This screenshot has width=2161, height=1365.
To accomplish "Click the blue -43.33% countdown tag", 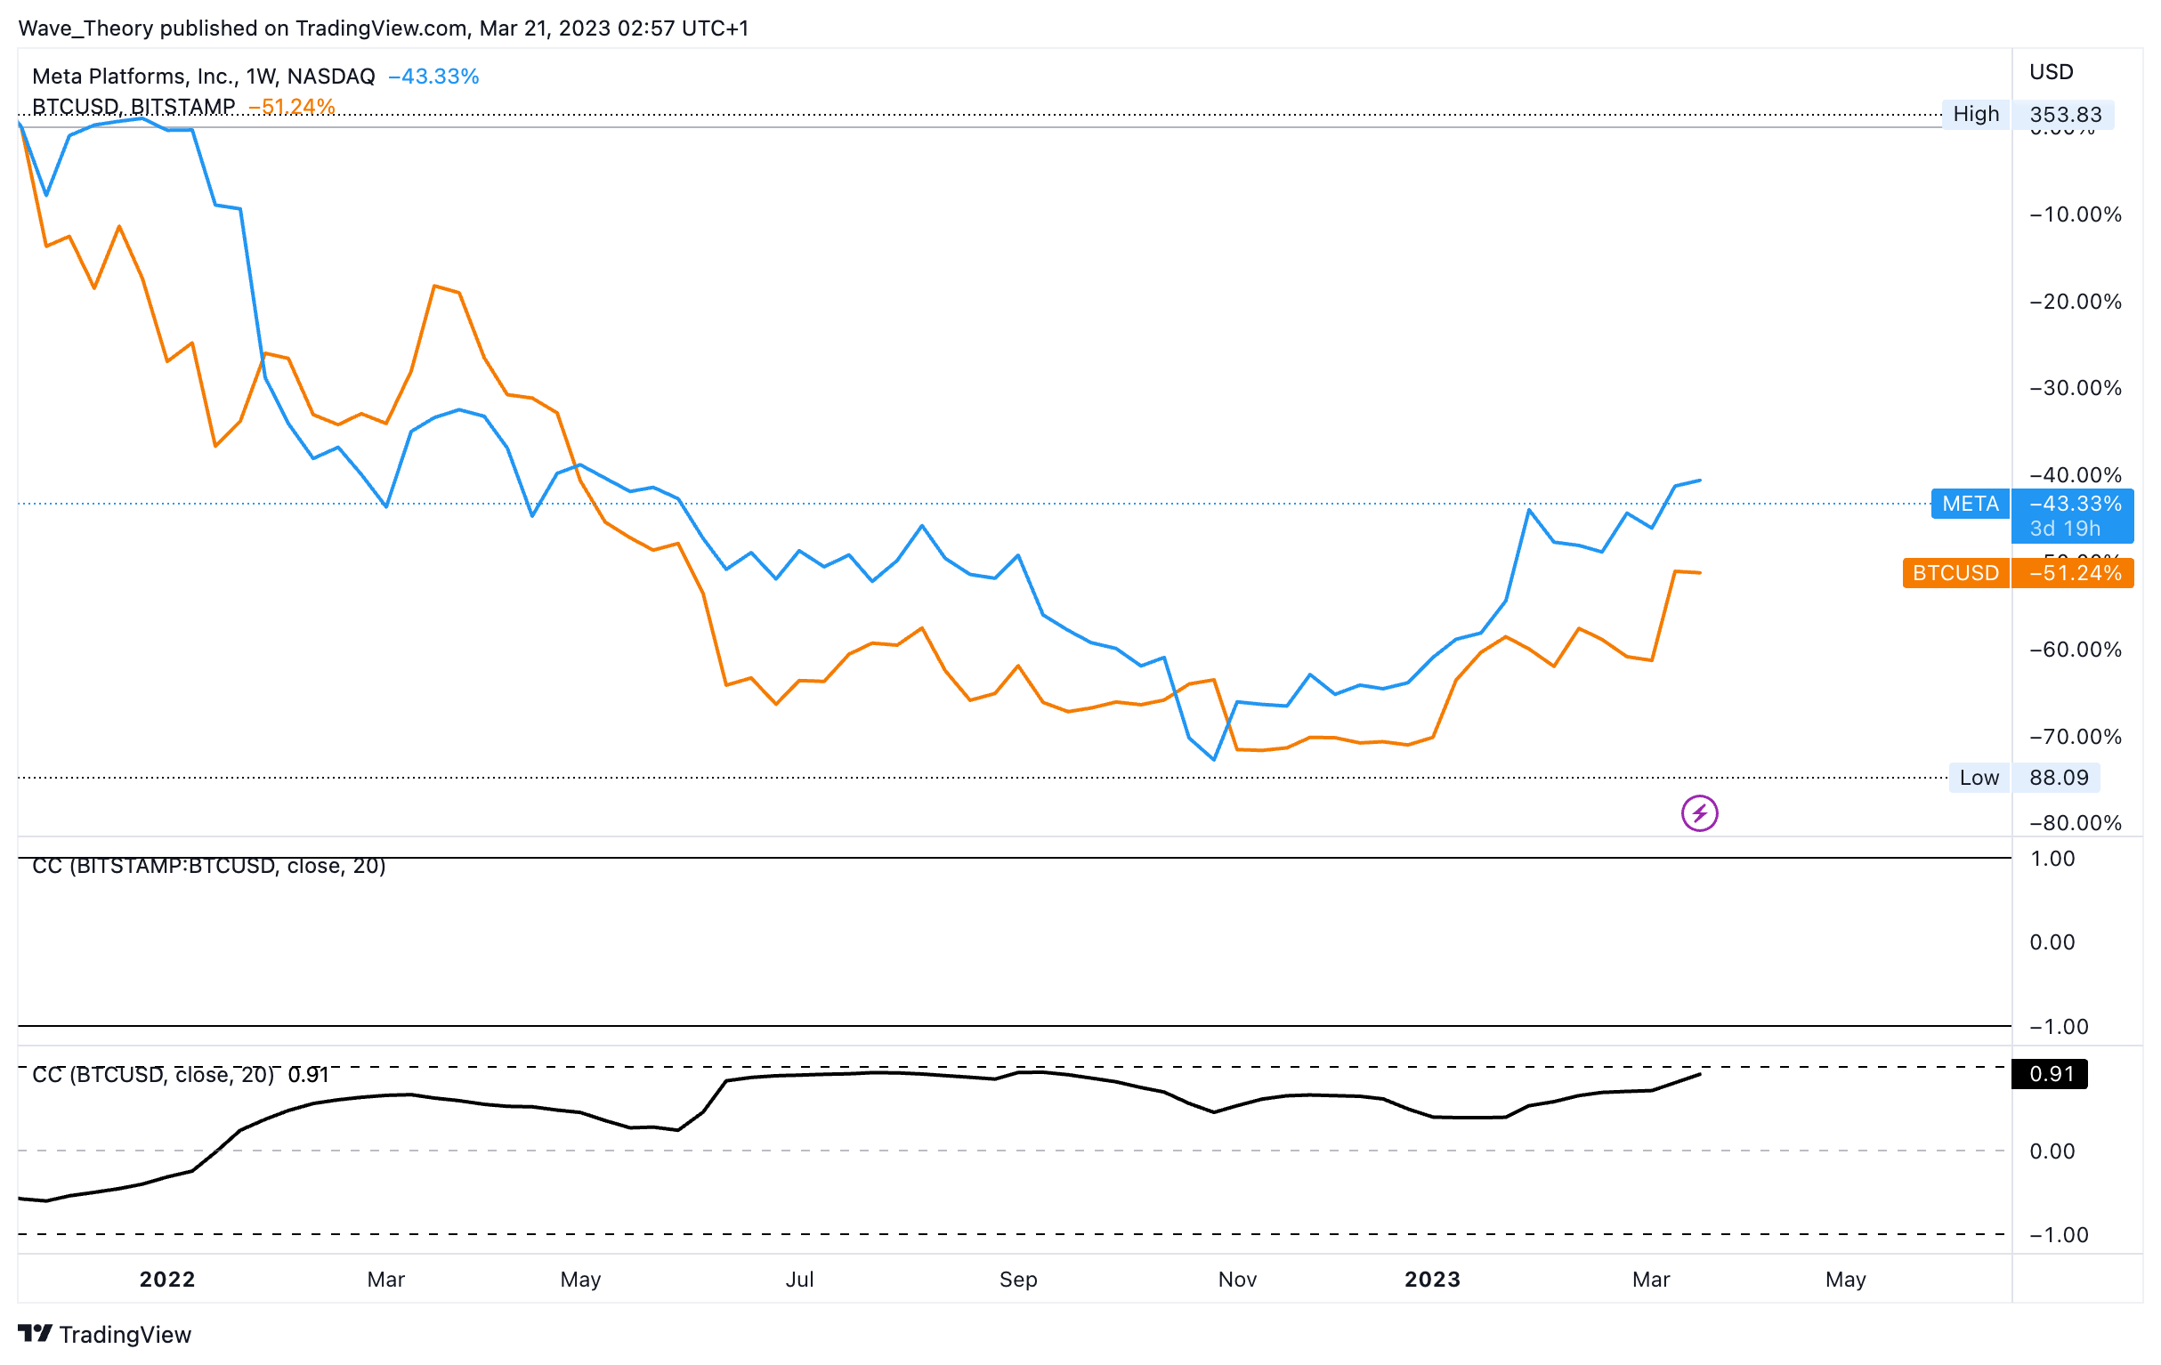I will (2073, 516).
